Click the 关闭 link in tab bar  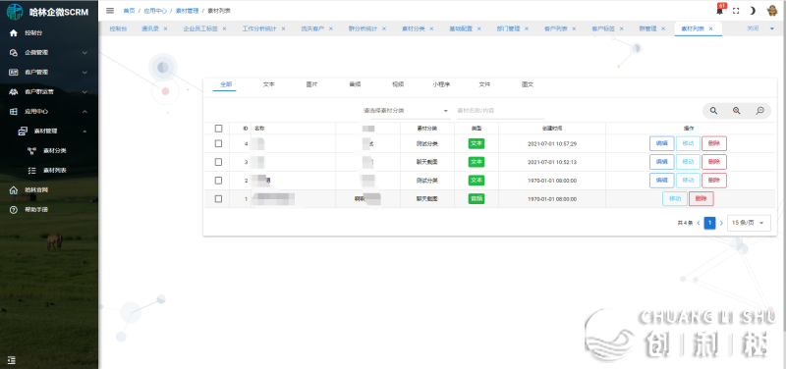click(753, 29)
